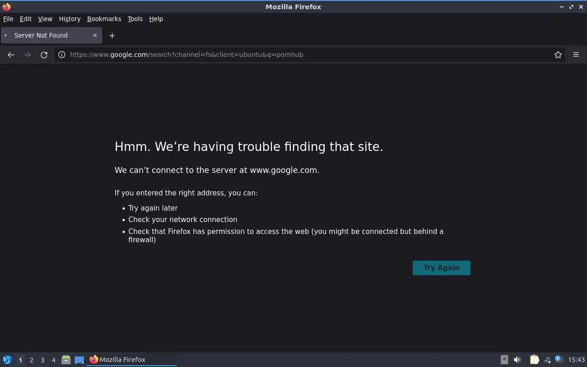Screen dimensions: 587x367
Task: Open a new tab with plus button
Action: click(112, 35)
